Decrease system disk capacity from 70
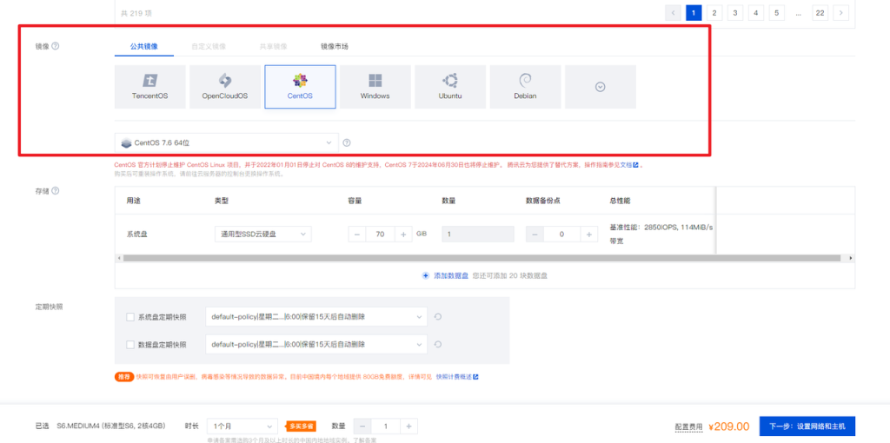890x443 pixels. pos(356,235)
